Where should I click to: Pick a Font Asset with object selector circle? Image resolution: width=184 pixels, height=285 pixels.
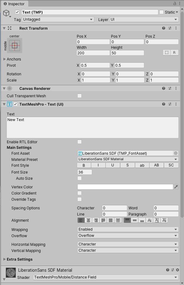pos(175,153)
